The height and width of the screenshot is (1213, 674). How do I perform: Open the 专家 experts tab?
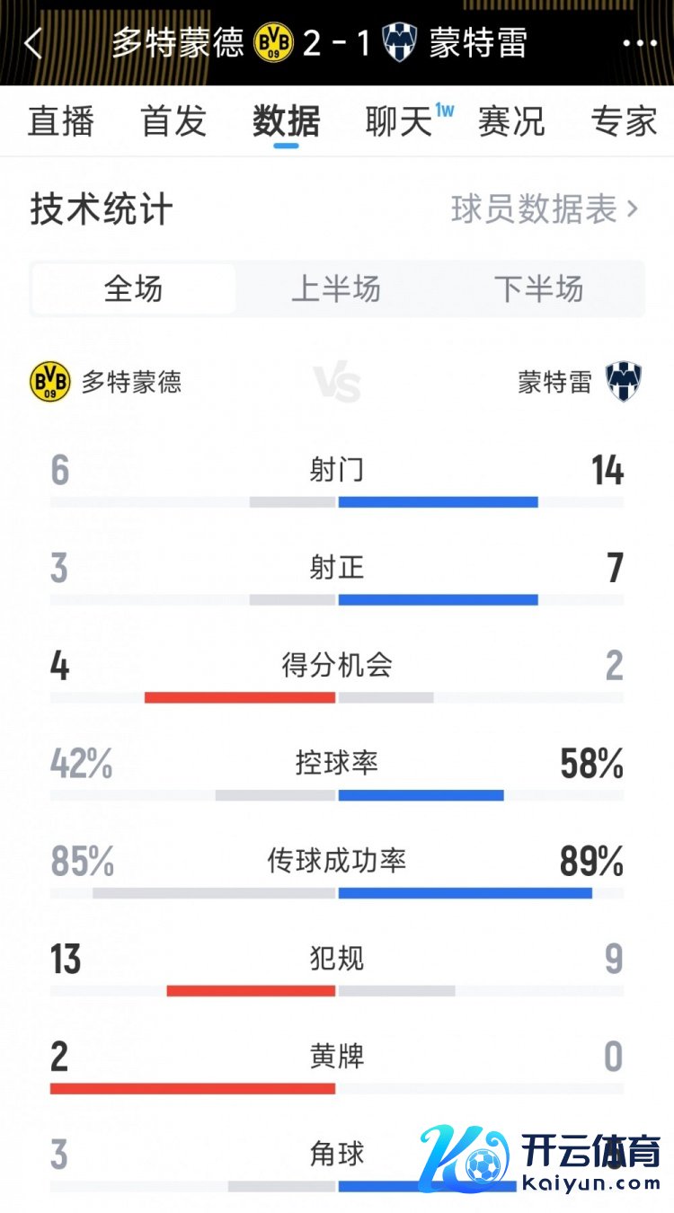624,121
